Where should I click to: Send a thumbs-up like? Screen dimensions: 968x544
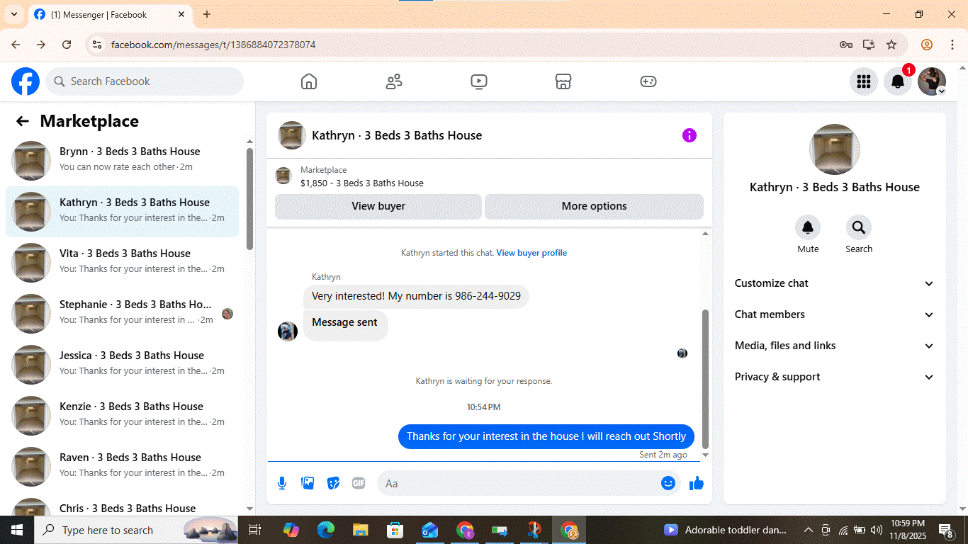point(697,483)
